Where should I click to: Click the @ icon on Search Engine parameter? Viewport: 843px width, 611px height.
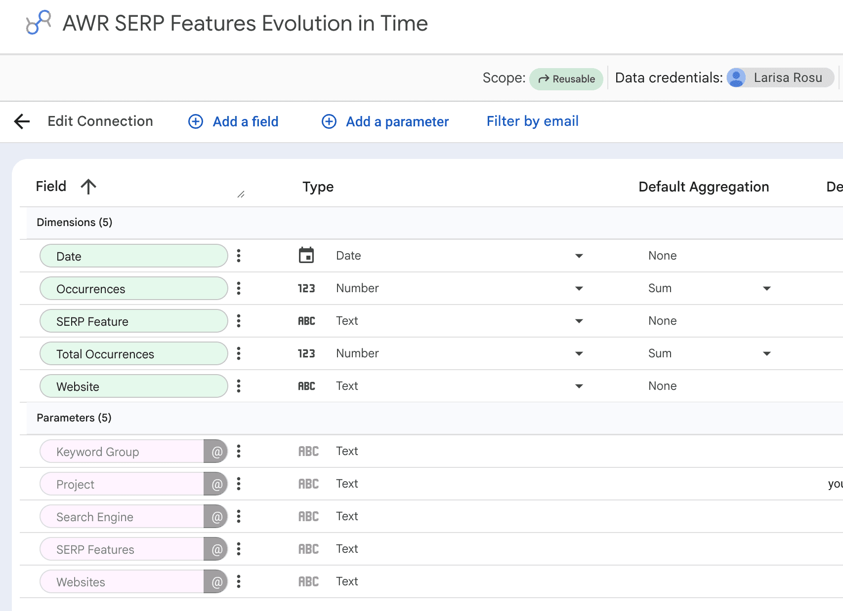click(x=216, y=517)
